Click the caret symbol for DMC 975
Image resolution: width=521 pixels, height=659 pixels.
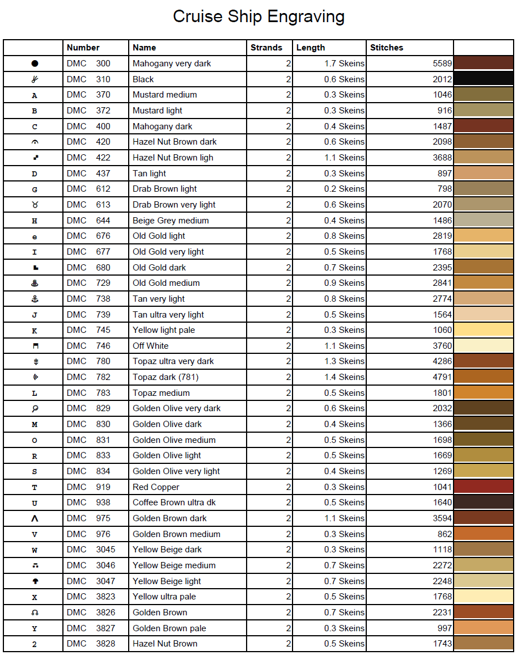coord(35,518)
